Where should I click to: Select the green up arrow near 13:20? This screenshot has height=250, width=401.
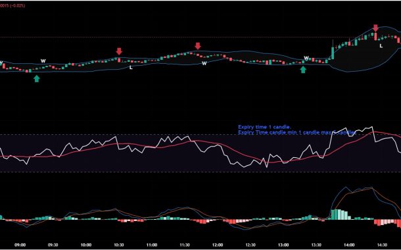(303, 70)
